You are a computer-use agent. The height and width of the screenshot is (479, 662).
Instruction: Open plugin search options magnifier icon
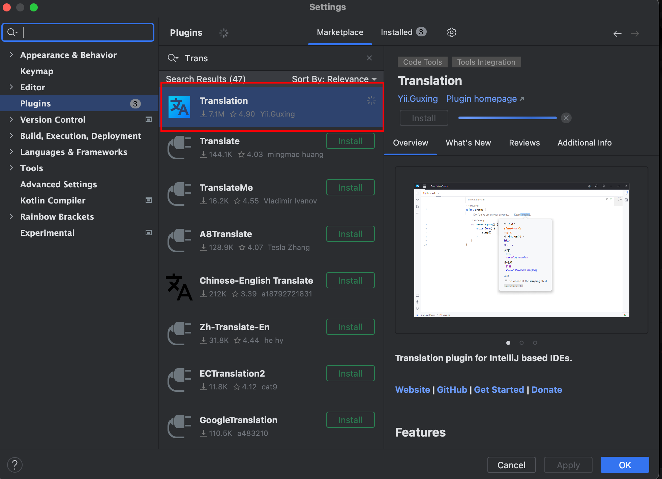(173, 58)
